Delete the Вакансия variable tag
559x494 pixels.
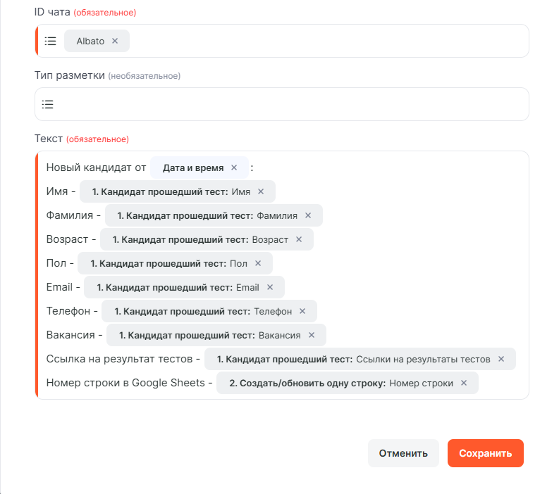point(312,335)
